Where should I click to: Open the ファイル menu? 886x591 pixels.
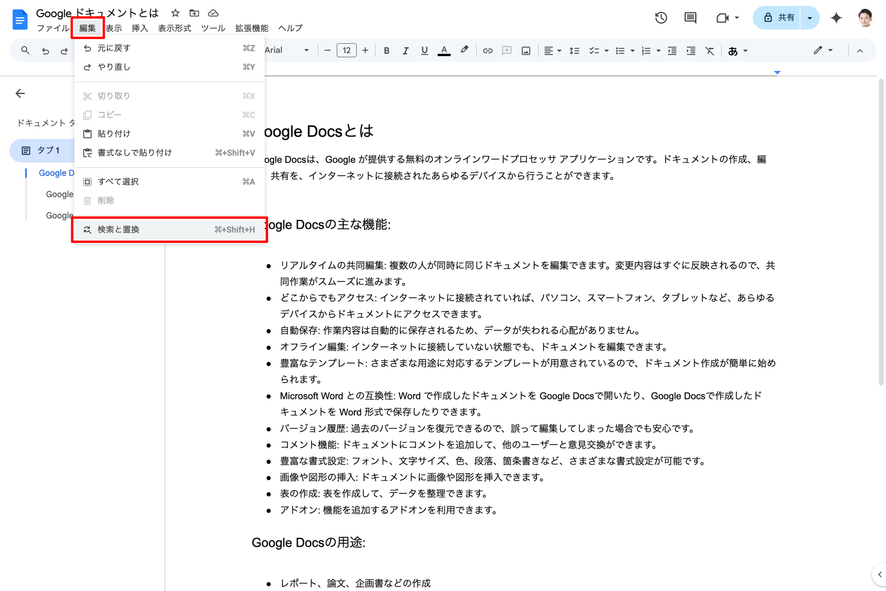[53, 28]
